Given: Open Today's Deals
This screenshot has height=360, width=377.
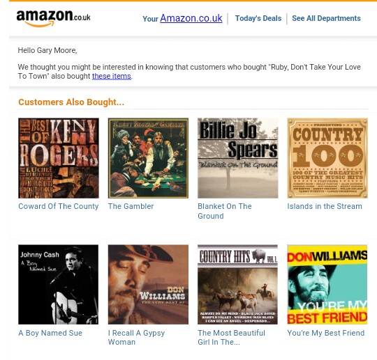Looking at the screenshot, I should coord(258,19).
